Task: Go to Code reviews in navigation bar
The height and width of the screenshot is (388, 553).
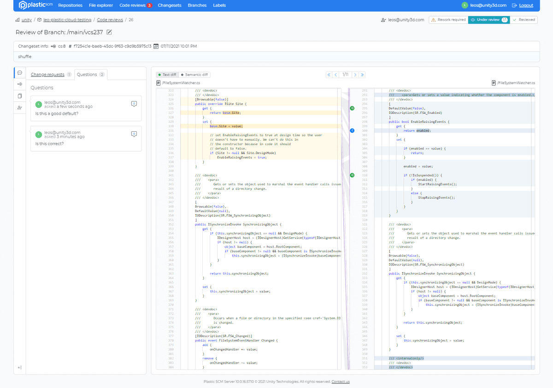Action: pos(132,6)
